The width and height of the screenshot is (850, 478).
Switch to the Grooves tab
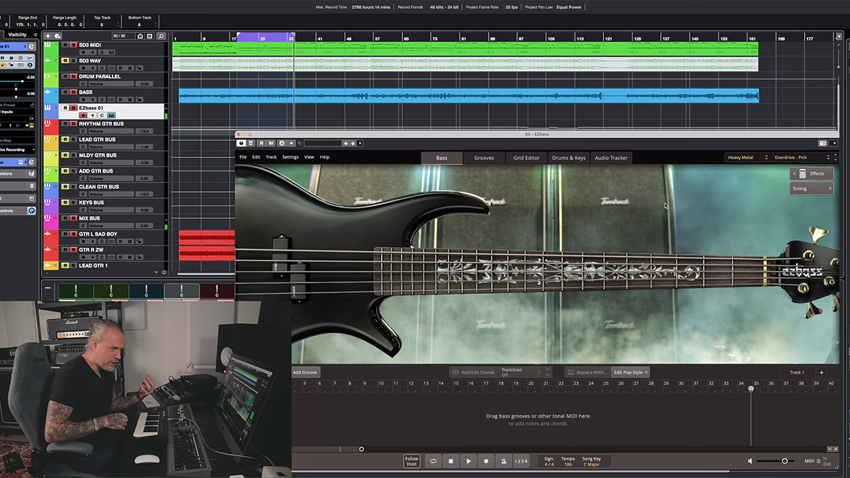(484, 158)
